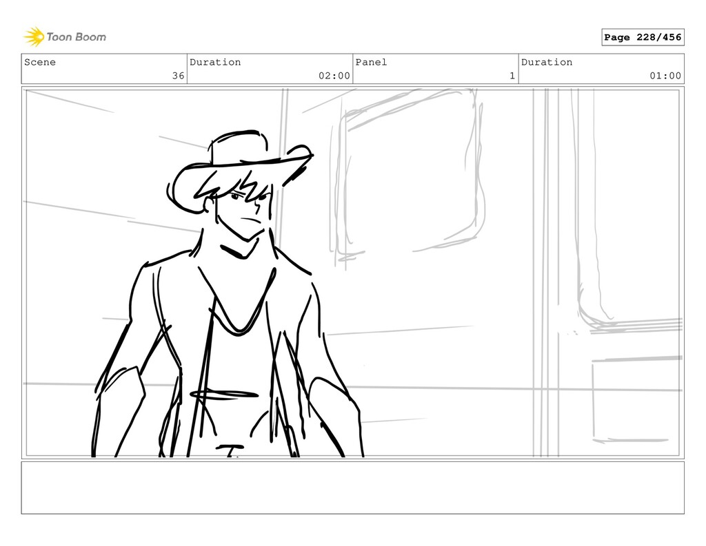The height and width of the screenshot is (546, 706).
Task: Click the empty notes box below panel
Action: click(352, 487)
